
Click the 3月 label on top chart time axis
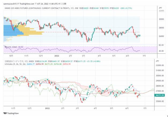point(83,56)
